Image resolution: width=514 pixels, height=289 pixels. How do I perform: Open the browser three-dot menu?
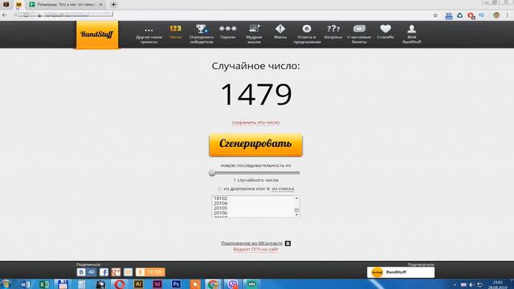(507, 15)
